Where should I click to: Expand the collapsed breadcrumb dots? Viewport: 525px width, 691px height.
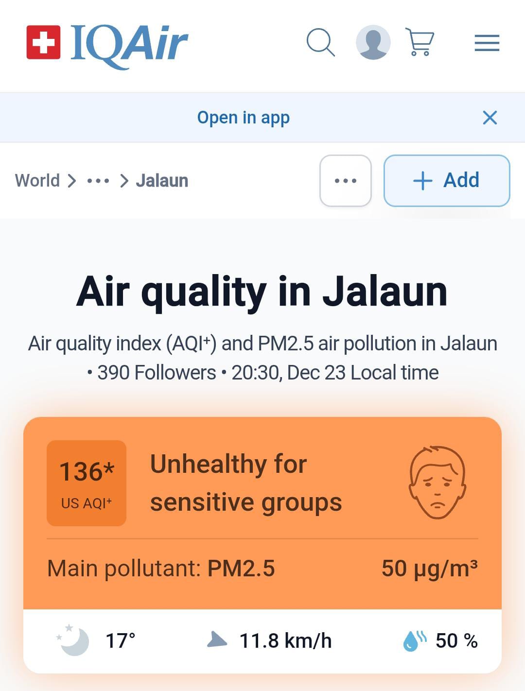(x=98, y=181)
